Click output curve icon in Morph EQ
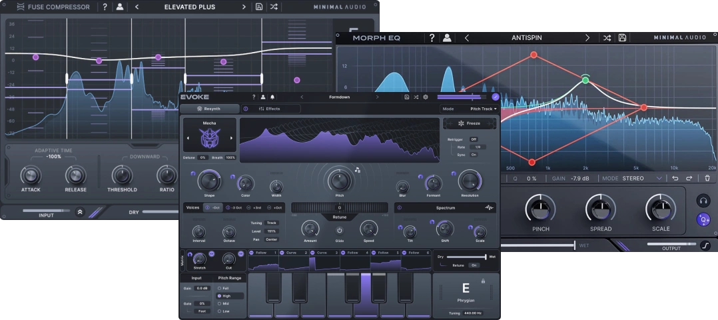Viewport: 718px width, 320px height. tap(705, 246)
